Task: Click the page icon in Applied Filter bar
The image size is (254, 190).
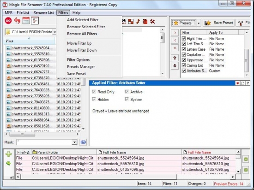Action: [242, 83]
